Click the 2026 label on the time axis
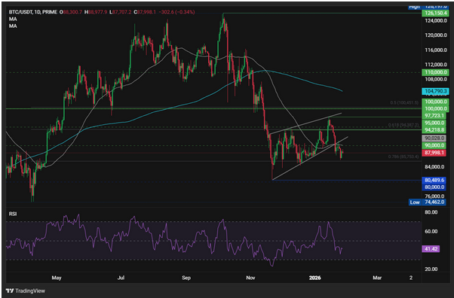454x298 pixels. pyautogui.click(x=314, y=278)
